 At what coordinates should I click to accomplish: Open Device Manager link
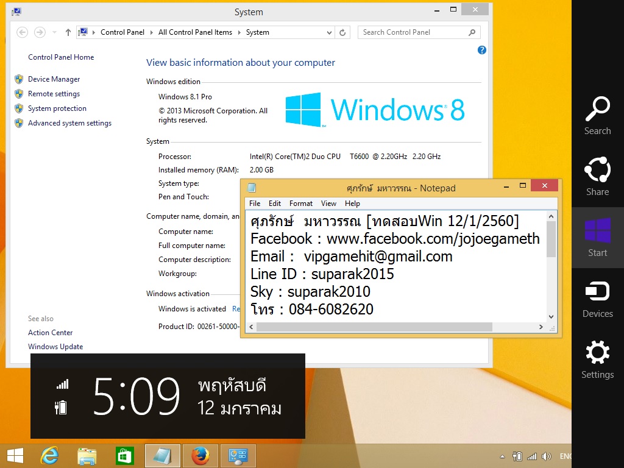(54, 79)
